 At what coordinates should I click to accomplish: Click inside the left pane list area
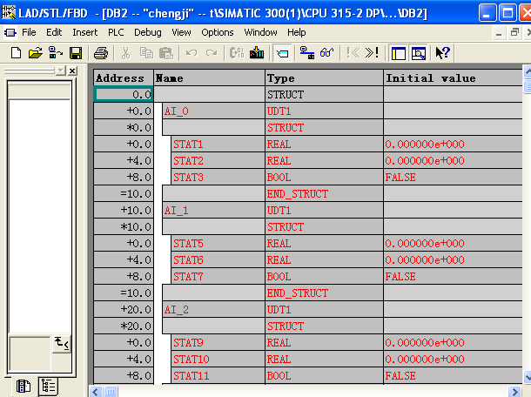39,216
